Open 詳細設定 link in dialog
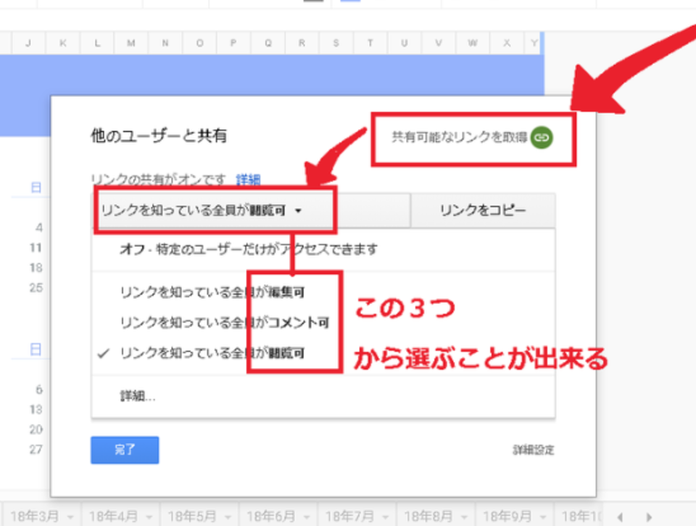Viewport: 696px width, 526px height. [534, 450]
